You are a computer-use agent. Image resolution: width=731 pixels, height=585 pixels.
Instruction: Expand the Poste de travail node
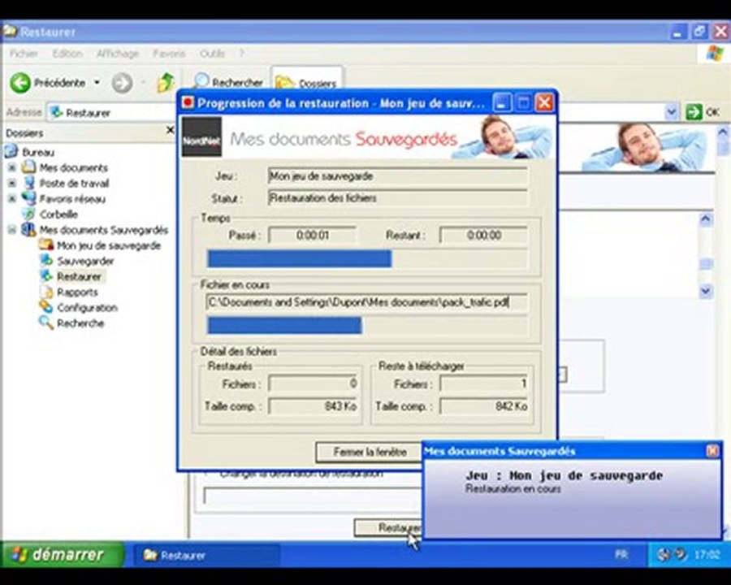click(x=12, y=184)
